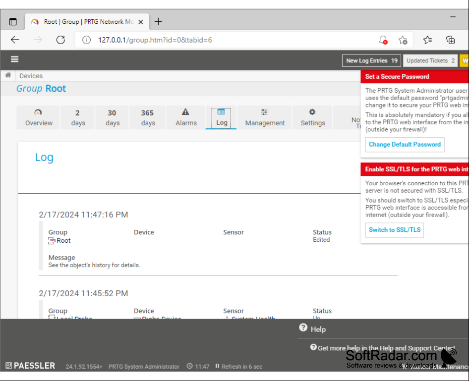Click the Enable SSL/TLS alert header
This screenshot has height=381, width=469.
click(414, 169)
